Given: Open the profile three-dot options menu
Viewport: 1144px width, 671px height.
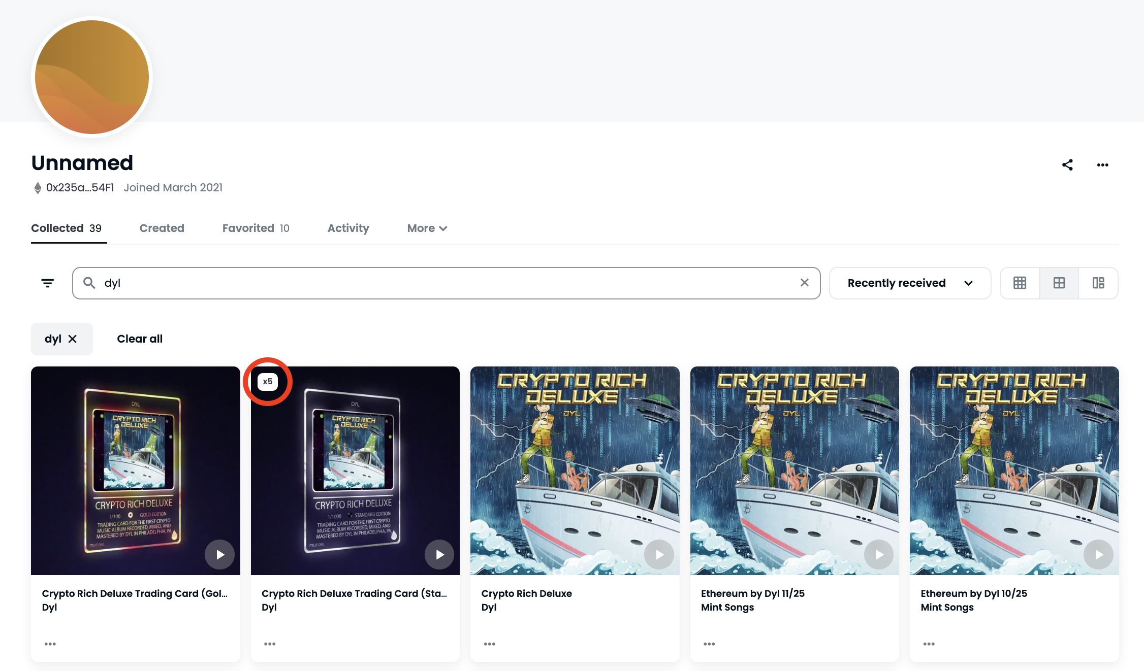Looking at the screenshot, I should (1102, 165).
